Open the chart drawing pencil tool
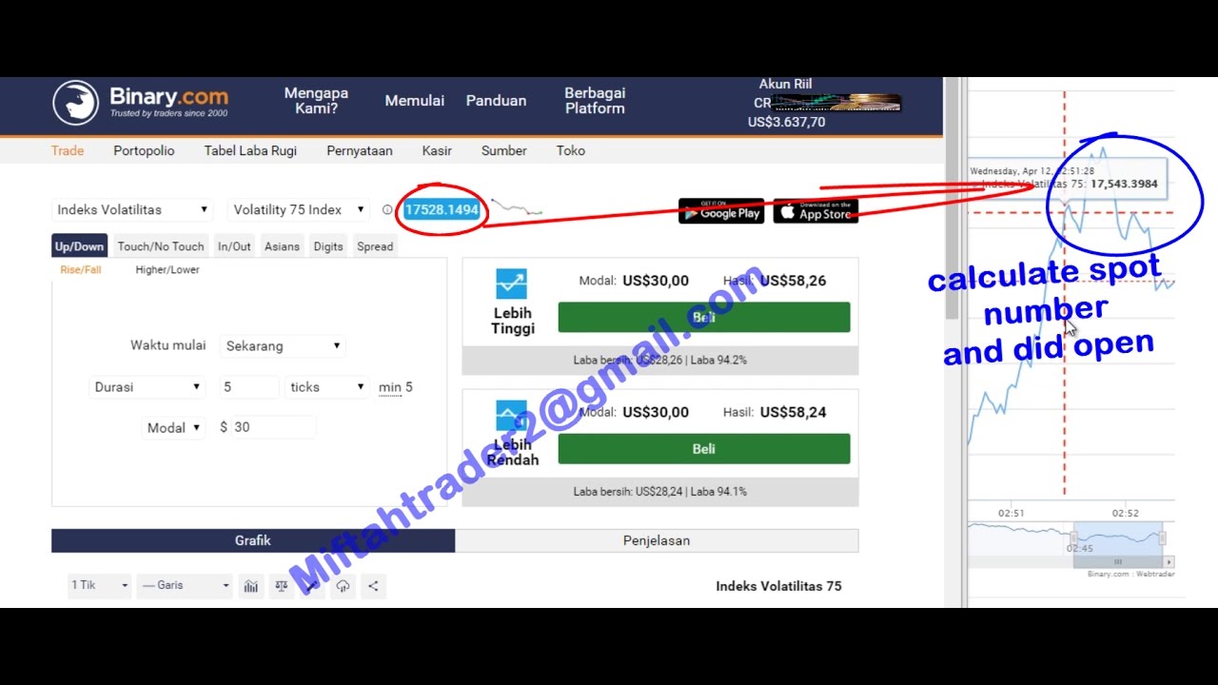The image size is (1218, 685). [311, 586]
